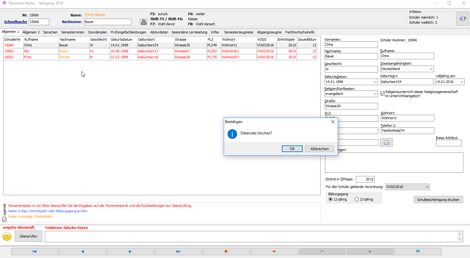The width and height of the screenshot is (470, 258).
Task: Click the Geburtsort field Geburtsort24
Action: (407, 82)
